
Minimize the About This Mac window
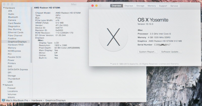(x=96, y=6)
